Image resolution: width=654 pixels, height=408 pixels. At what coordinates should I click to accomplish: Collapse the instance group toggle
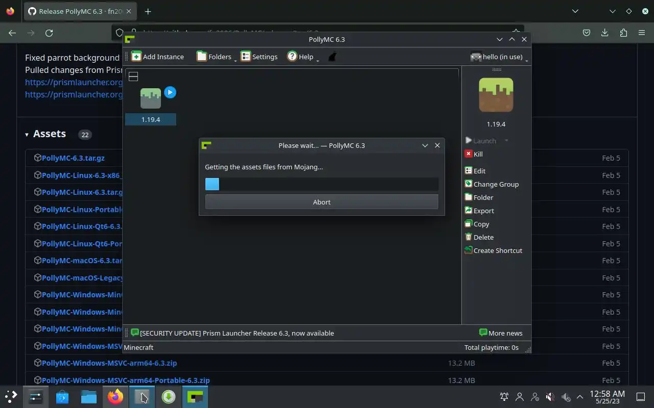tap(133, 76)
